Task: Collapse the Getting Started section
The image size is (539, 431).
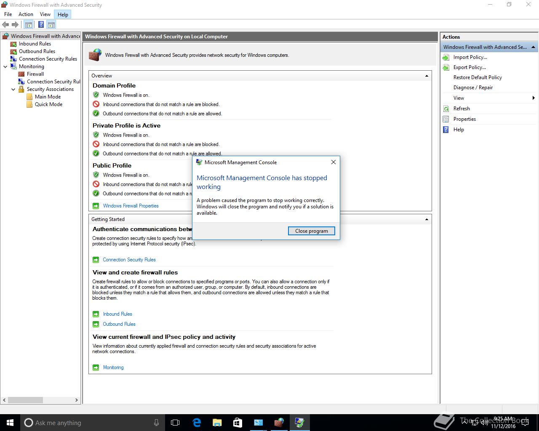Action: point(427,219)
